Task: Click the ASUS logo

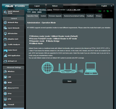Action: pyautogui.click(x=9, y=6)
